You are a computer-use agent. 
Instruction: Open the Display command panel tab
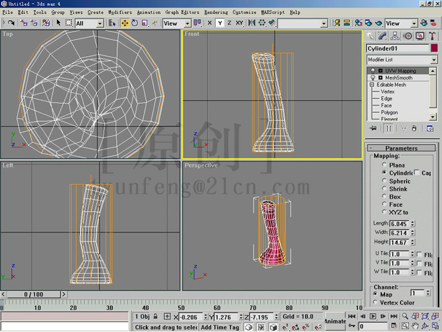(x=420, y=36)
